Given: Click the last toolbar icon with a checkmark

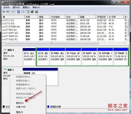Looking at the screenshot, I should pyautogui.click(x=36, y=12).
